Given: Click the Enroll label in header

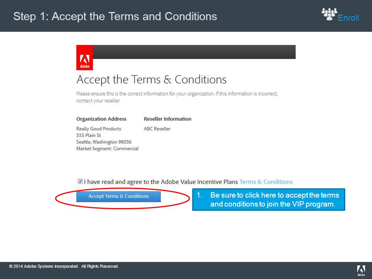Looking at the screenshot, I should [x=348, y=18].
